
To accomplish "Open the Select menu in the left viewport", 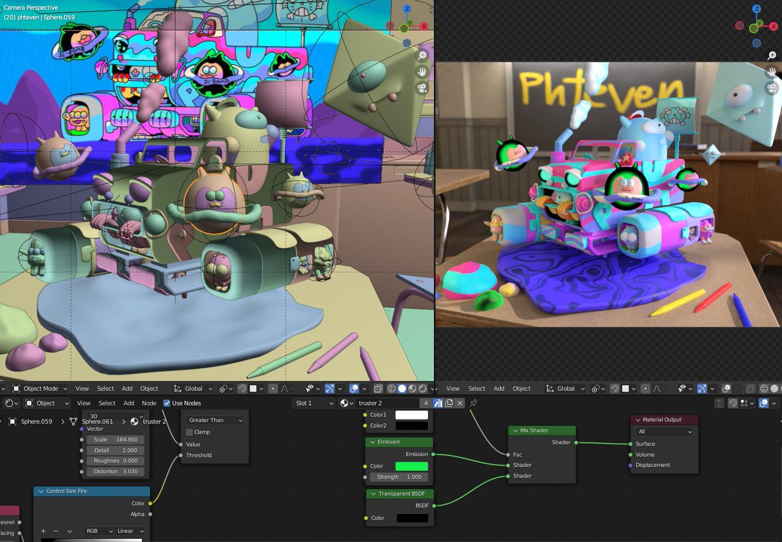I will [106, 389].
